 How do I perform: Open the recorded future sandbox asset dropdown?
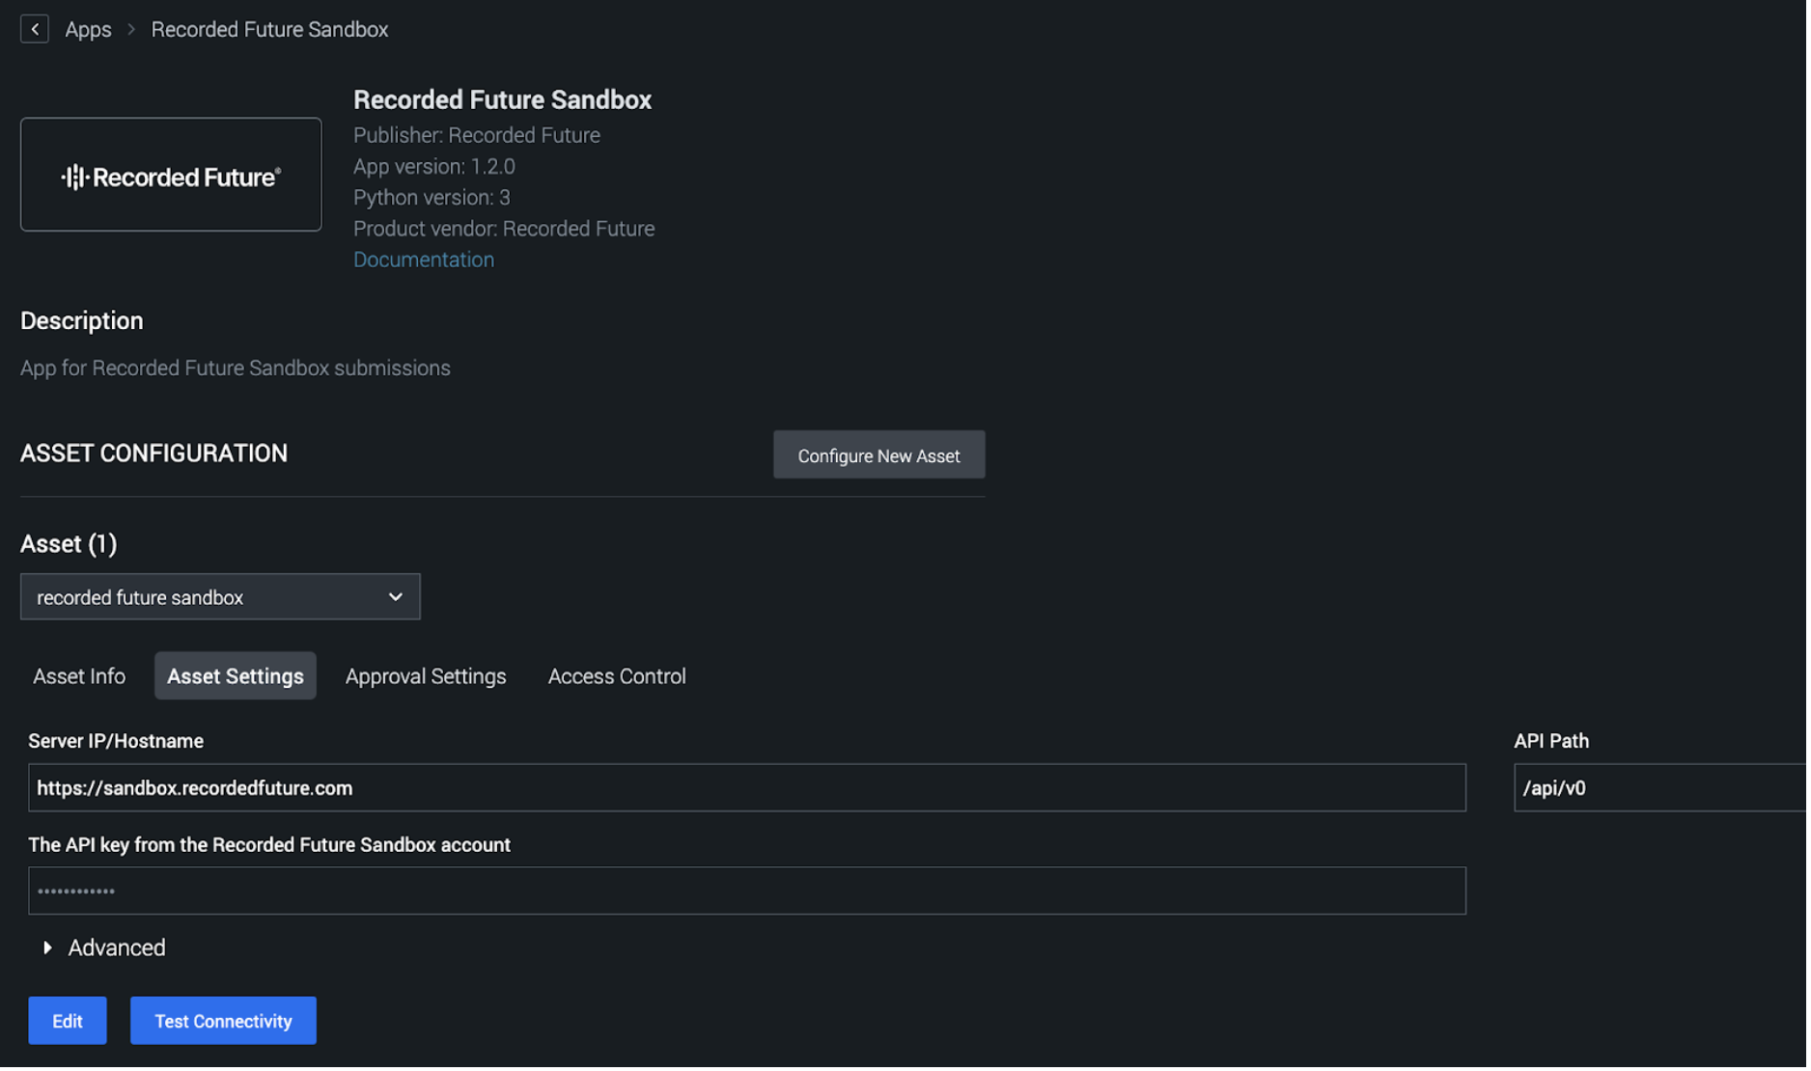coord(220,598)
